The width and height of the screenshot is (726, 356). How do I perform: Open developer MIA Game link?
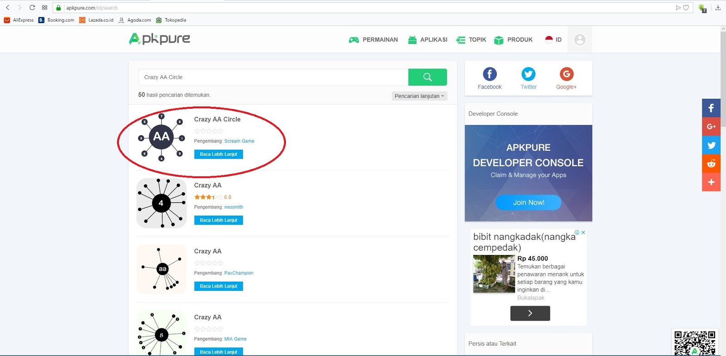pyautogui.click(x=235, y=339)
